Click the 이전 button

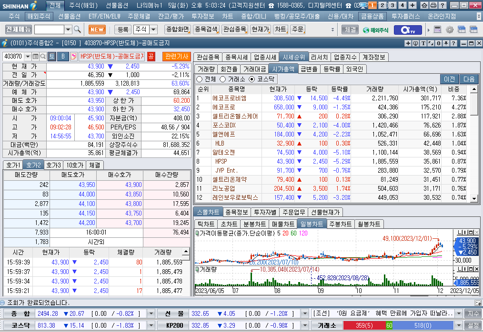(450, 79)
